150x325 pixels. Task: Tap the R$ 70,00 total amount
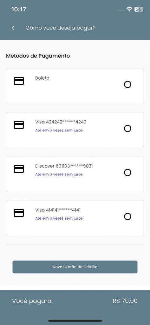pos(125,301)
